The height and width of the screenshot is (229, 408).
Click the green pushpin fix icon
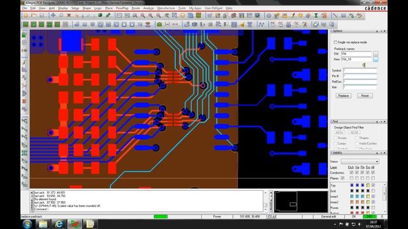pos(108,15)
